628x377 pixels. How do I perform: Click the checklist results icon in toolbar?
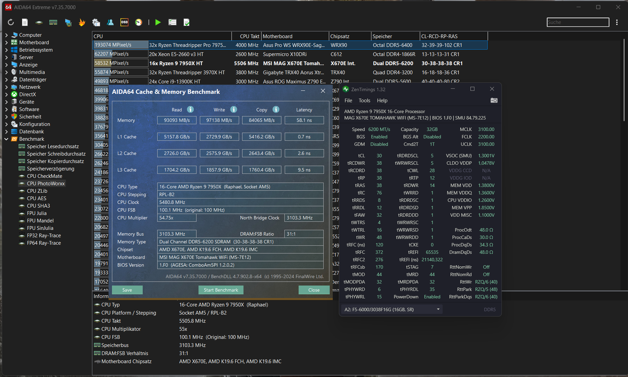click(x=172, y=22)
